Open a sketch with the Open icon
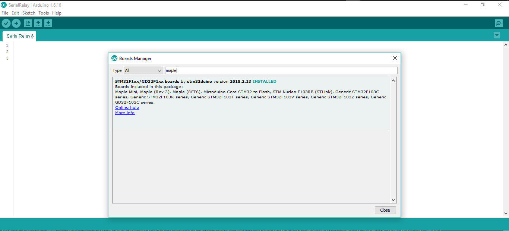 pos(38,23)
